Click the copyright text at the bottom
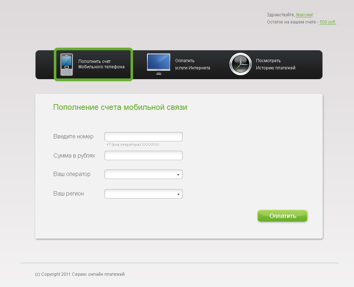Screen dimensions: 354x287 tap(80, 274)
